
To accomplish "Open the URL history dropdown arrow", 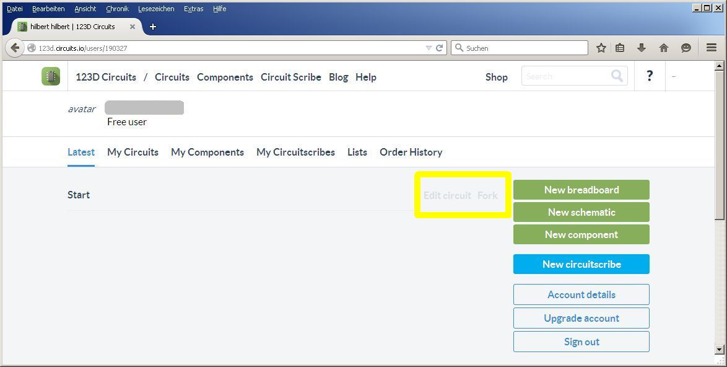I will pyautogui.click(x=429, y=48).
